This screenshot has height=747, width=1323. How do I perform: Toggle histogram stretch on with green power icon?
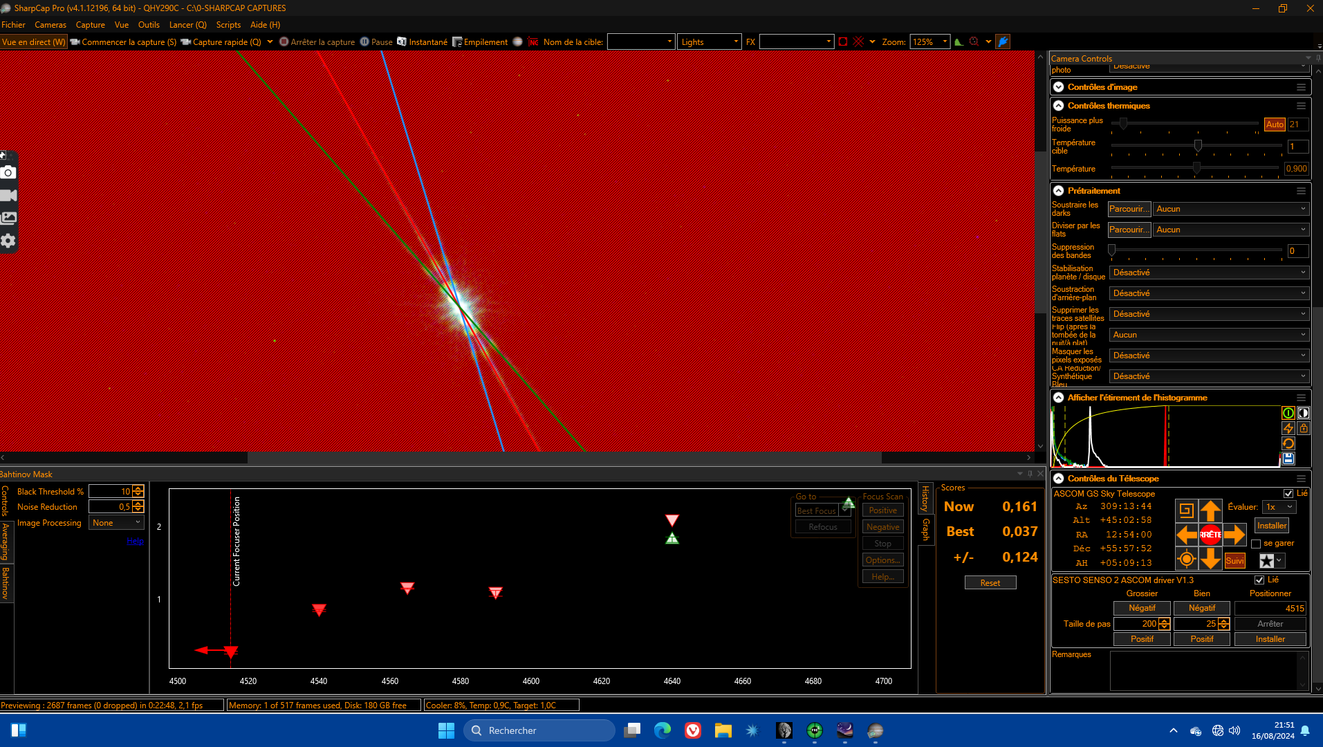(x=1288, y=413)
